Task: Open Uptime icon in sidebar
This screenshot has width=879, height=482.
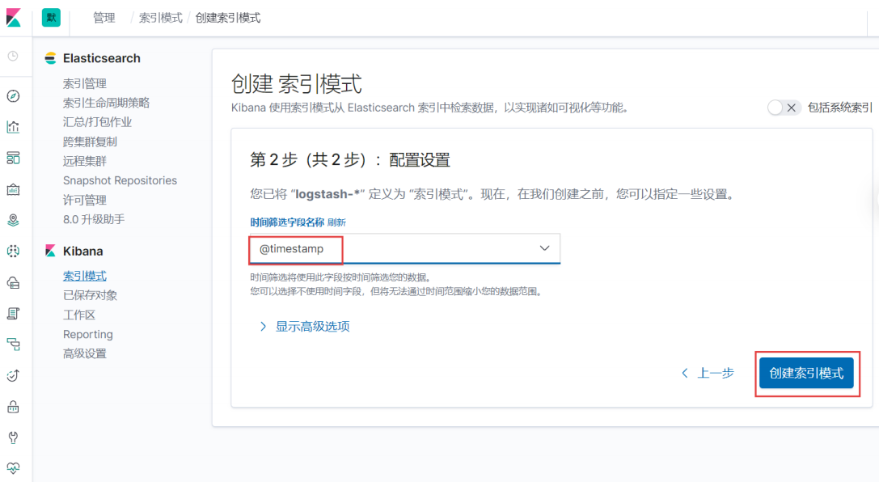Action: (13, 375)
